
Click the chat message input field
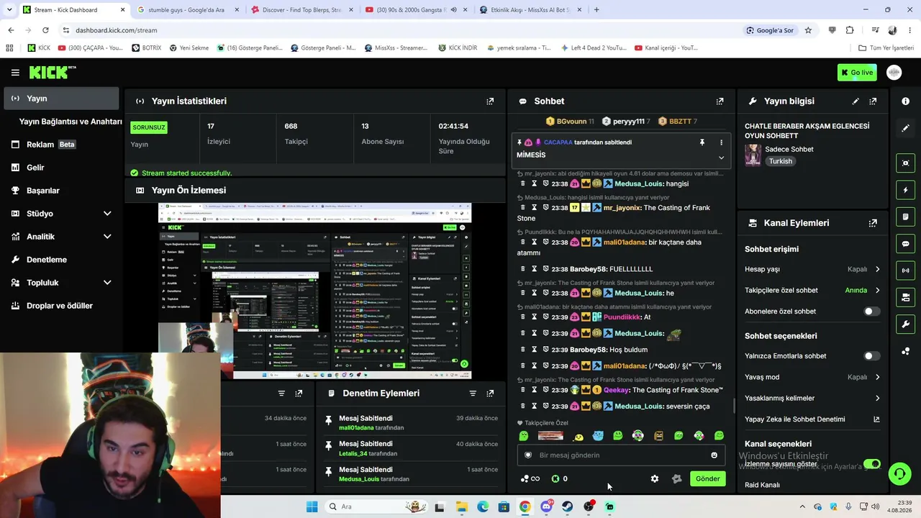(620, 455)
